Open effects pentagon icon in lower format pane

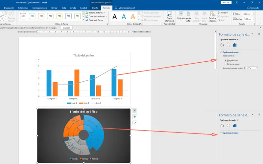228,126
